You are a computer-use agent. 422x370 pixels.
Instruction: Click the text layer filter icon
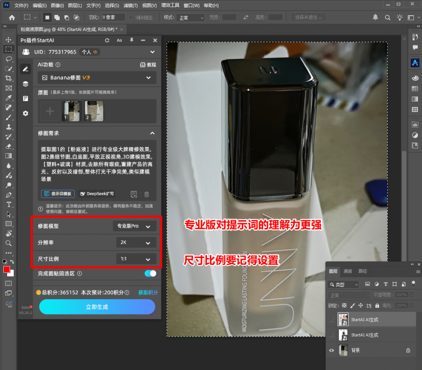point(386,284)
